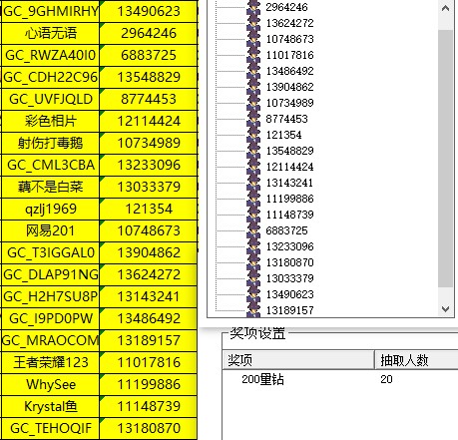Click spreadsheet cell GC_H2H7SU8P

(50, 296)
